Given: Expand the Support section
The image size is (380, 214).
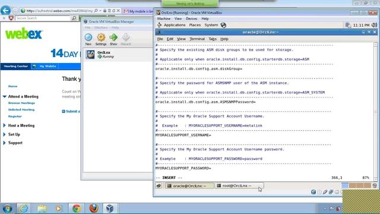Looking at the screenshot, I should pos(4,143).
